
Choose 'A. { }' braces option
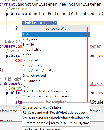[56, 86]
